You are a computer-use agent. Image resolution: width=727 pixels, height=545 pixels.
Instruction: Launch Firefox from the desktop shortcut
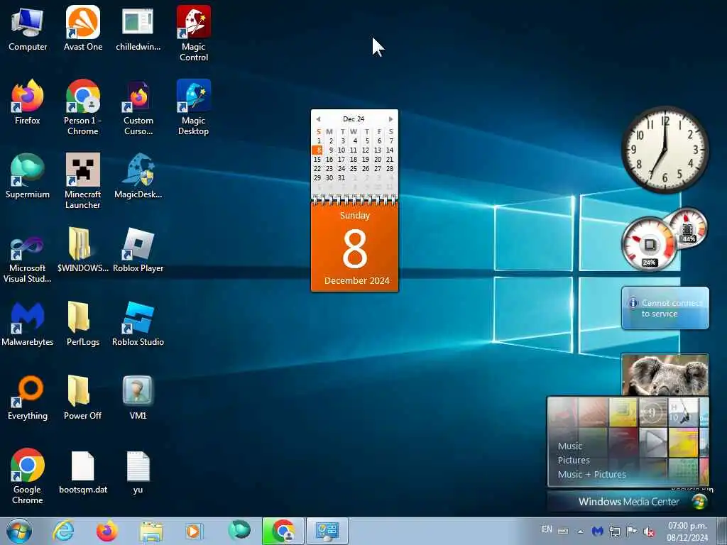28,102
